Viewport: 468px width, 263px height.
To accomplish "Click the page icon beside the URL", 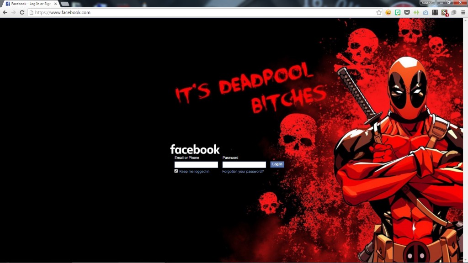I will pyautogui.click(x=32, y=12).
